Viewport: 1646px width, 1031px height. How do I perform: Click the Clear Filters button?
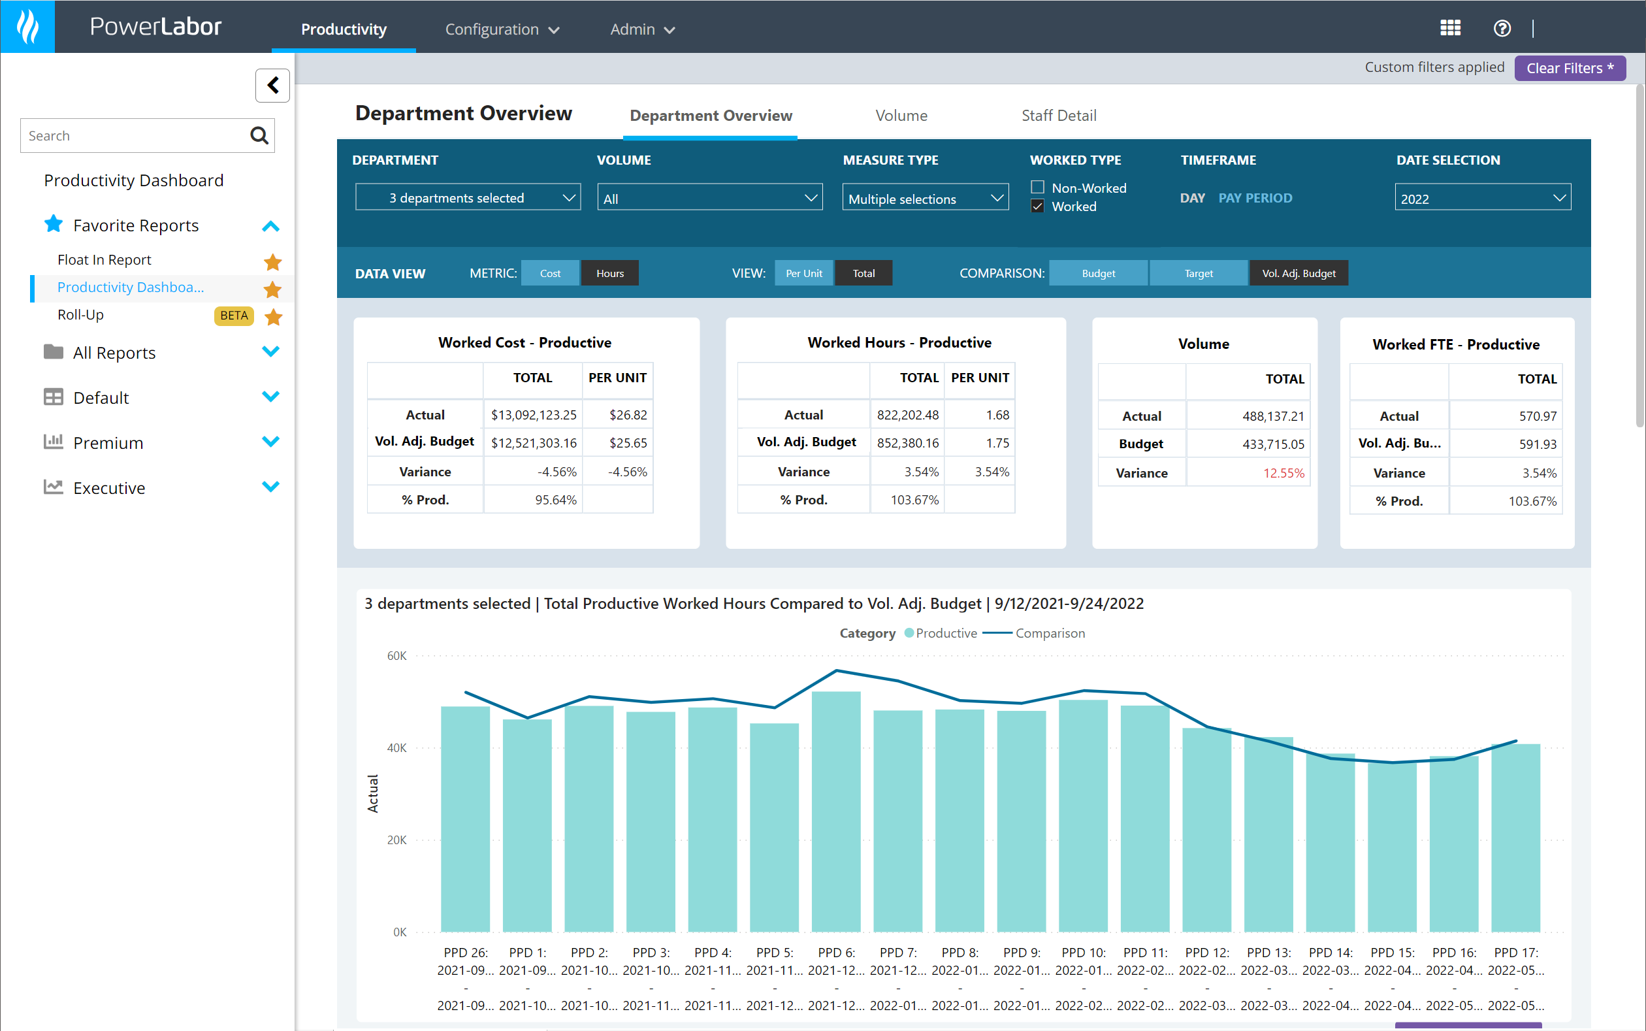[1569, 68]
